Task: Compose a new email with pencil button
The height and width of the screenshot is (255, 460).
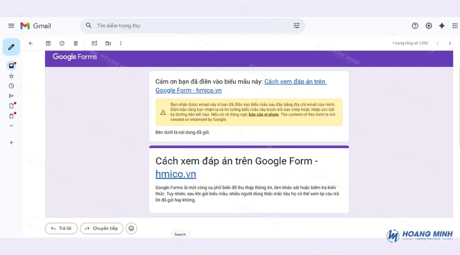Action: point(11,47)
